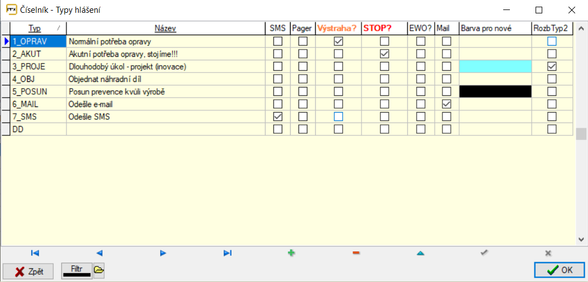The image size is (588, 282).
Task: Click the Pager column header
Action: coord(302,28)
